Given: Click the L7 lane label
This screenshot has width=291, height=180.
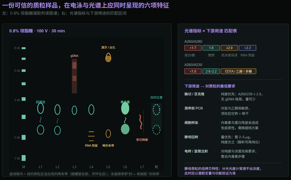Looking at the screenshot, I should (142, 167).
